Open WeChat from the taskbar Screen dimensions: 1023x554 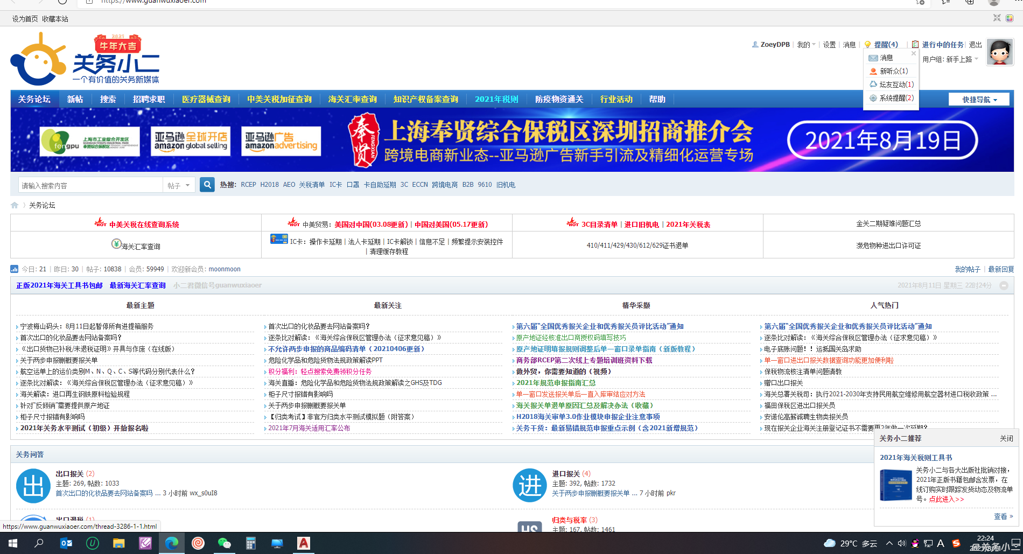[224, 543]
